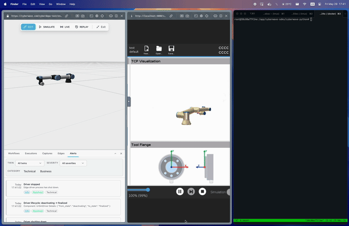
Task: Select the Alerts tab
Action: [x=73, y=153]
